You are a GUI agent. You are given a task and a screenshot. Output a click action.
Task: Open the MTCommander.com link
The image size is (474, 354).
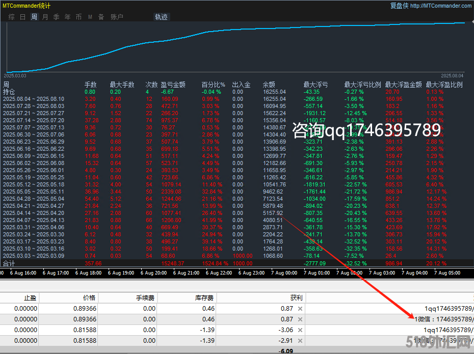point(440,6)
